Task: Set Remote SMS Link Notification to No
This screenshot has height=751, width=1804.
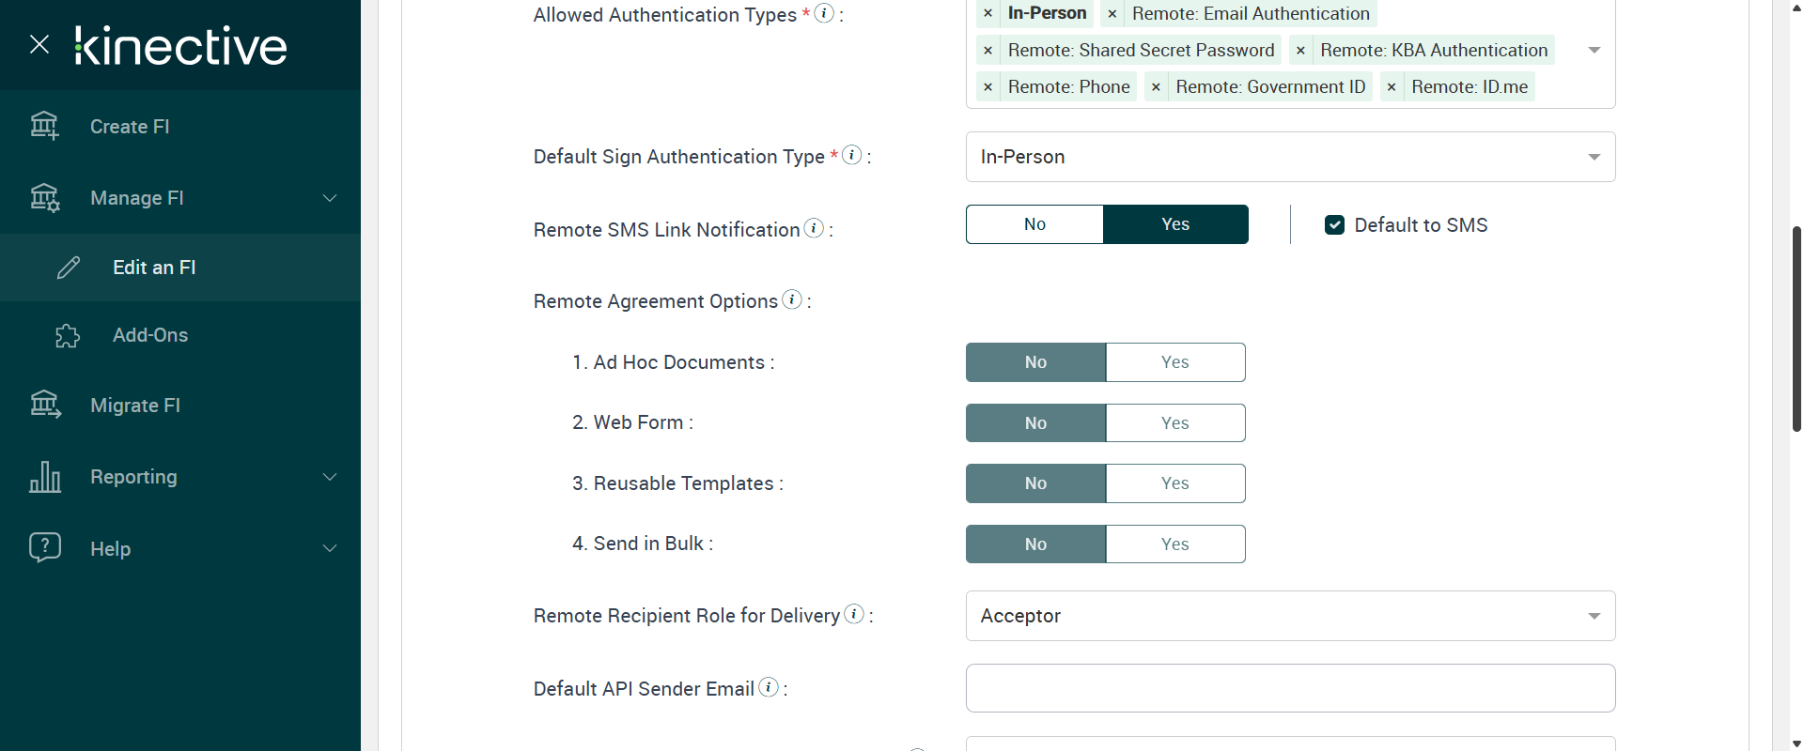Action: point(1034,224)
